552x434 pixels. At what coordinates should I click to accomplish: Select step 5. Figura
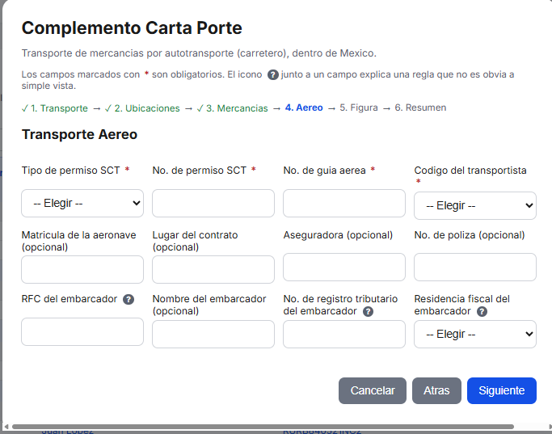tap(359, 107)
